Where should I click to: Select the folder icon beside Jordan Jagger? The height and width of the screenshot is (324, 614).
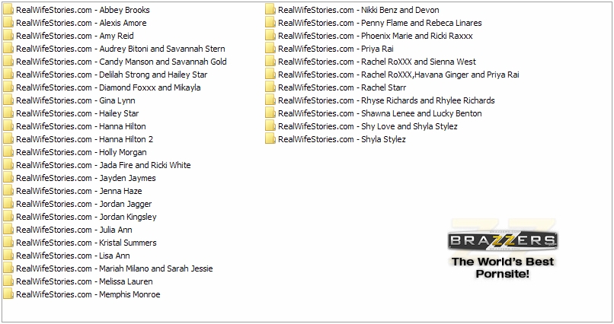8,204
